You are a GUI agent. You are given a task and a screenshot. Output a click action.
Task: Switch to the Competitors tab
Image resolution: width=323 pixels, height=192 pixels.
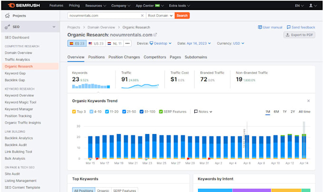click(155, 57)
